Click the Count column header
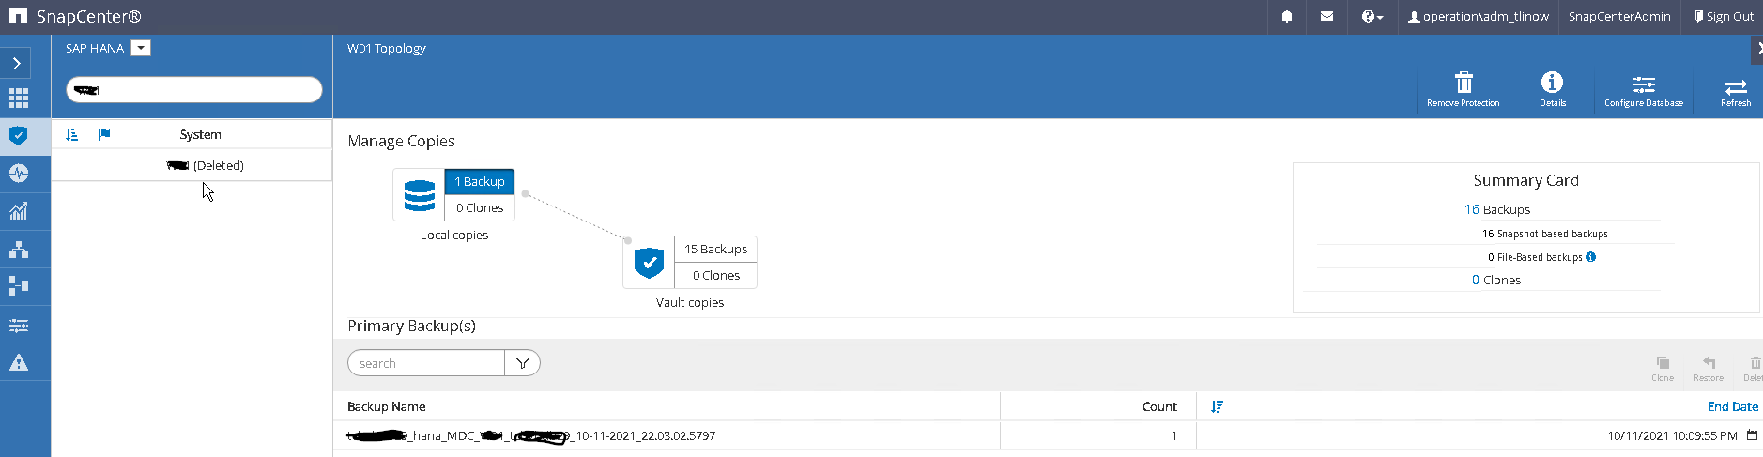1763x457 pixels. point(1159,406)
